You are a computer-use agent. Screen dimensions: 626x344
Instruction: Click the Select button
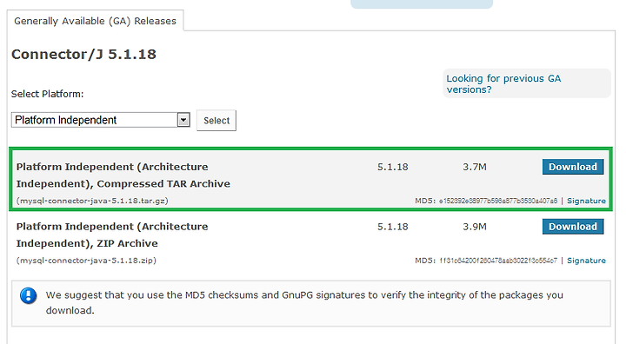(216, 121)
